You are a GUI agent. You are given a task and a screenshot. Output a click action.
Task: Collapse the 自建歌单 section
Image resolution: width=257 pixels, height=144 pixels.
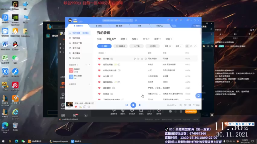point(90,65)
